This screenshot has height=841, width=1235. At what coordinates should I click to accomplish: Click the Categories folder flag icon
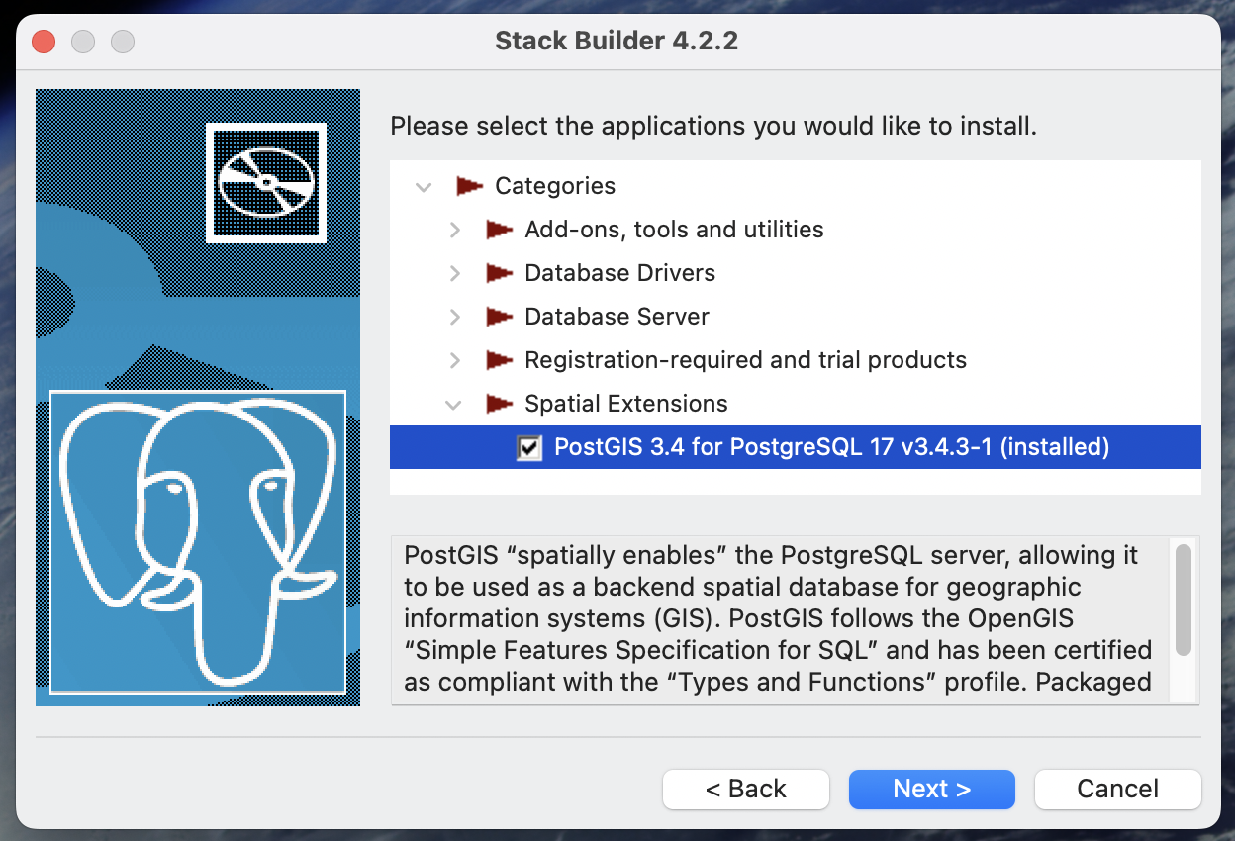point(469,186)
